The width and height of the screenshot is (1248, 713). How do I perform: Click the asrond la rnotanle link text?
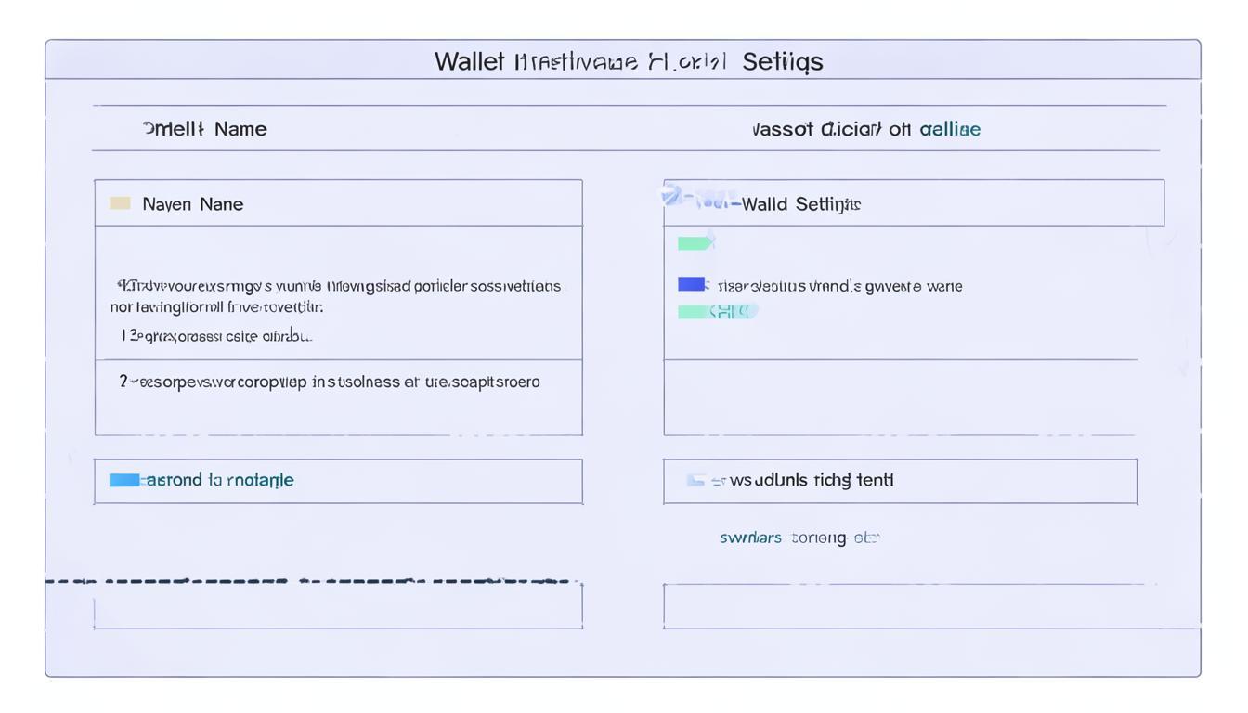tap(220, 480)
